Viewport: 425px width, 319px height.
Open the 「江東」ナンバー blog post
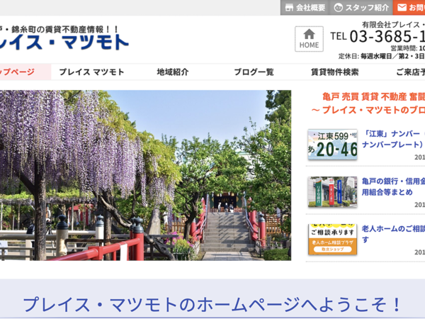pos(393,138)
